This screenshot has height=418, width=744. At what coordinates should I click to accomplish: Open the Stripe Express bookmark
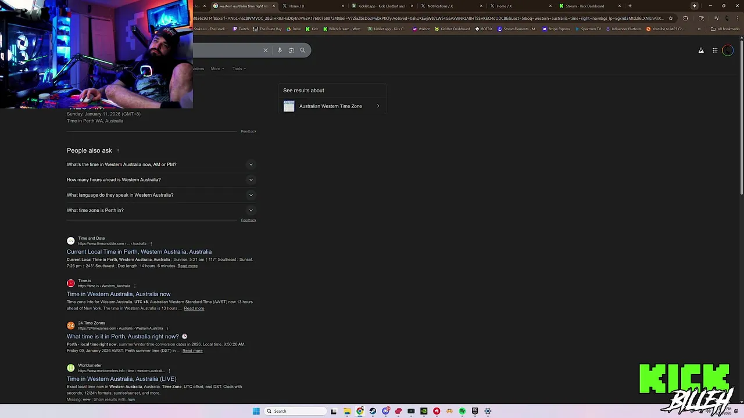(x=556, y=29)
